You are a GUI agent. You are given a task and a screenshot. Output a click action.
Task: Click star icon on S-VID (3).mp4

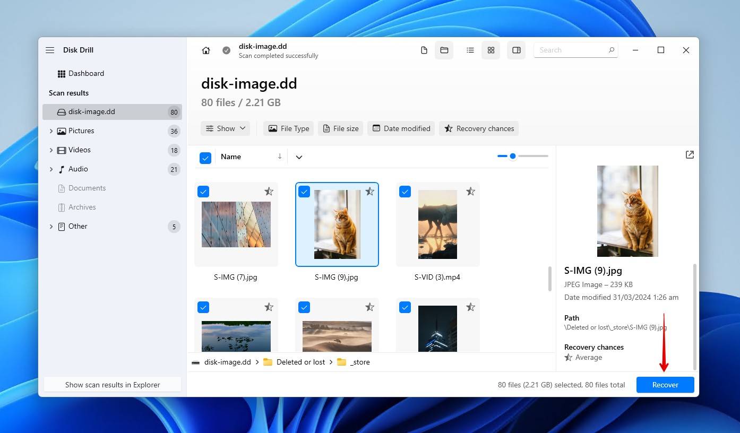pos(471,191)
